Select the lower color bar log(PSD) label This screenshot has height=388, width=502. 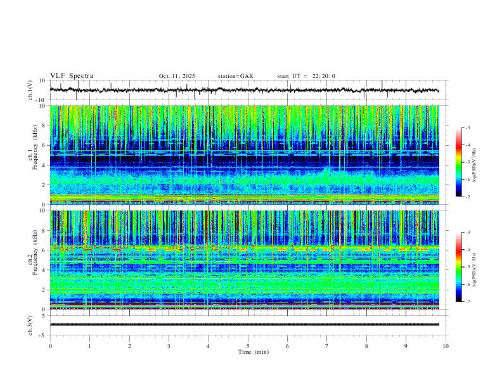(474, 269)
